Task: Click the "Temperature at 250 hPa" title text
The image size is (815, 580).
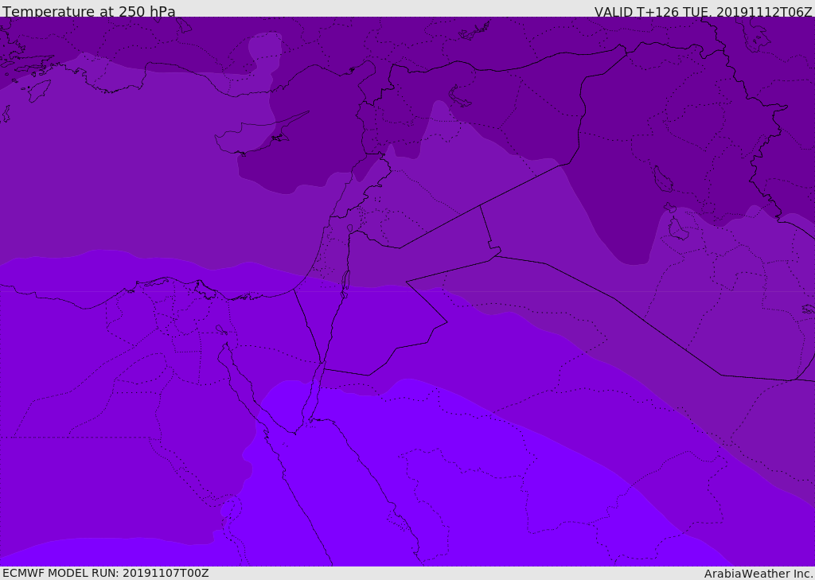Action: 89,11
